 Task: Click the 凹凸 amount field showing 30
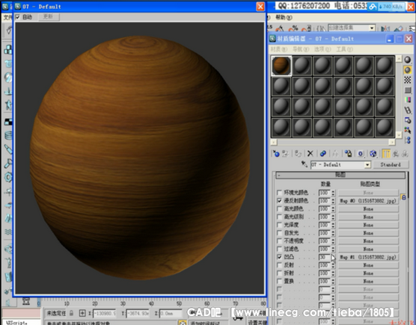(325, 257)
